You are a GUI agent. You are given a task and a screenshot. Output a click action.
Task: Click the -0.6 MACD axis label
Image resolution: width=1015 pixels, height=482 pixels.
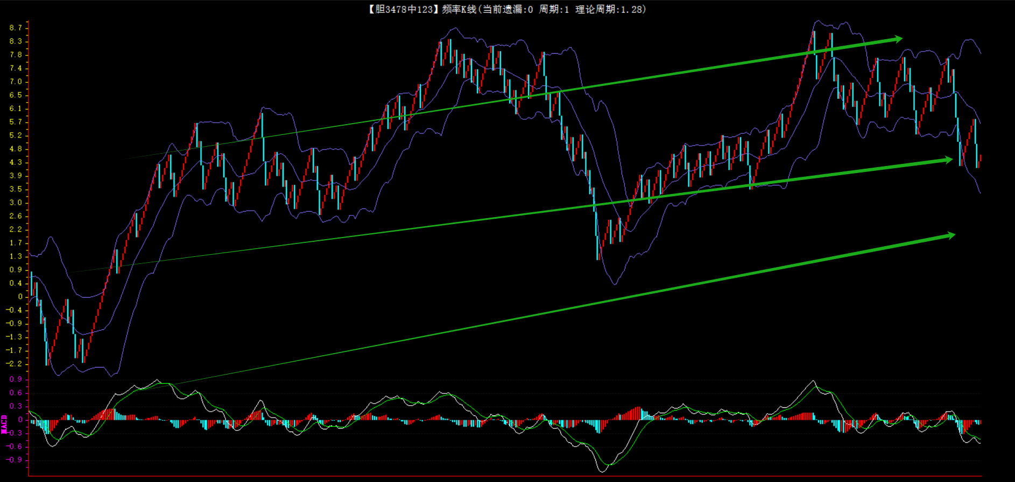[15, 447]
